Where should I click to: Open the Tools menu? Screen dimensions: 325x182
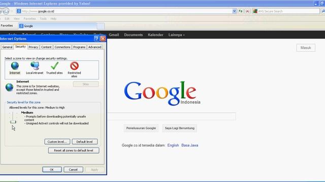43,19
